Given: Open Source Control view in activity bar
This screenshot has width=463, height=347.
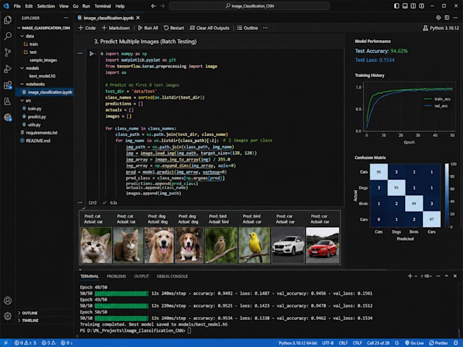Looking at the screenshot, I should point(7,52).
